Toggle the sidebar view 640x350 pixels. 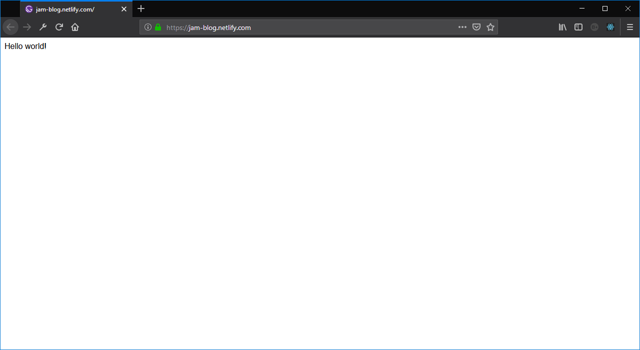coord(578,27)
